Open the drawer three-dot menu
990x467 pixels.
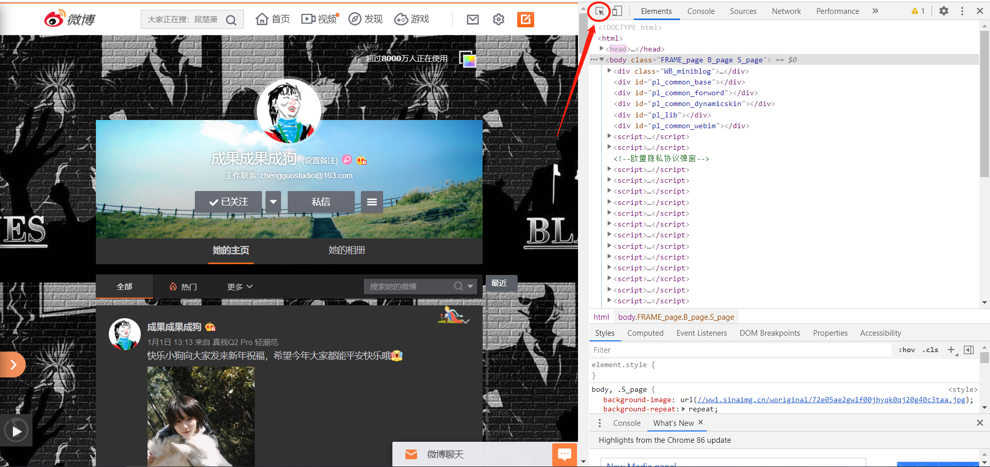coord(599,423)
